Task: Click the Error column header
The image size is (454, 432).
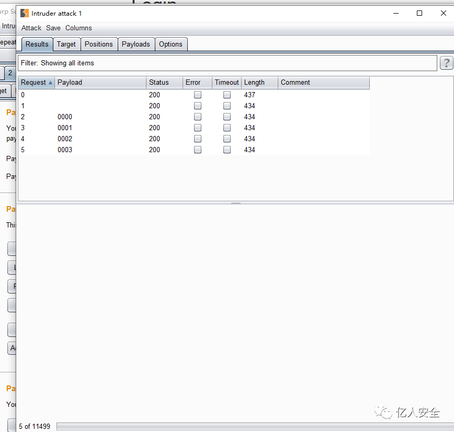Action: pos(198,83)
